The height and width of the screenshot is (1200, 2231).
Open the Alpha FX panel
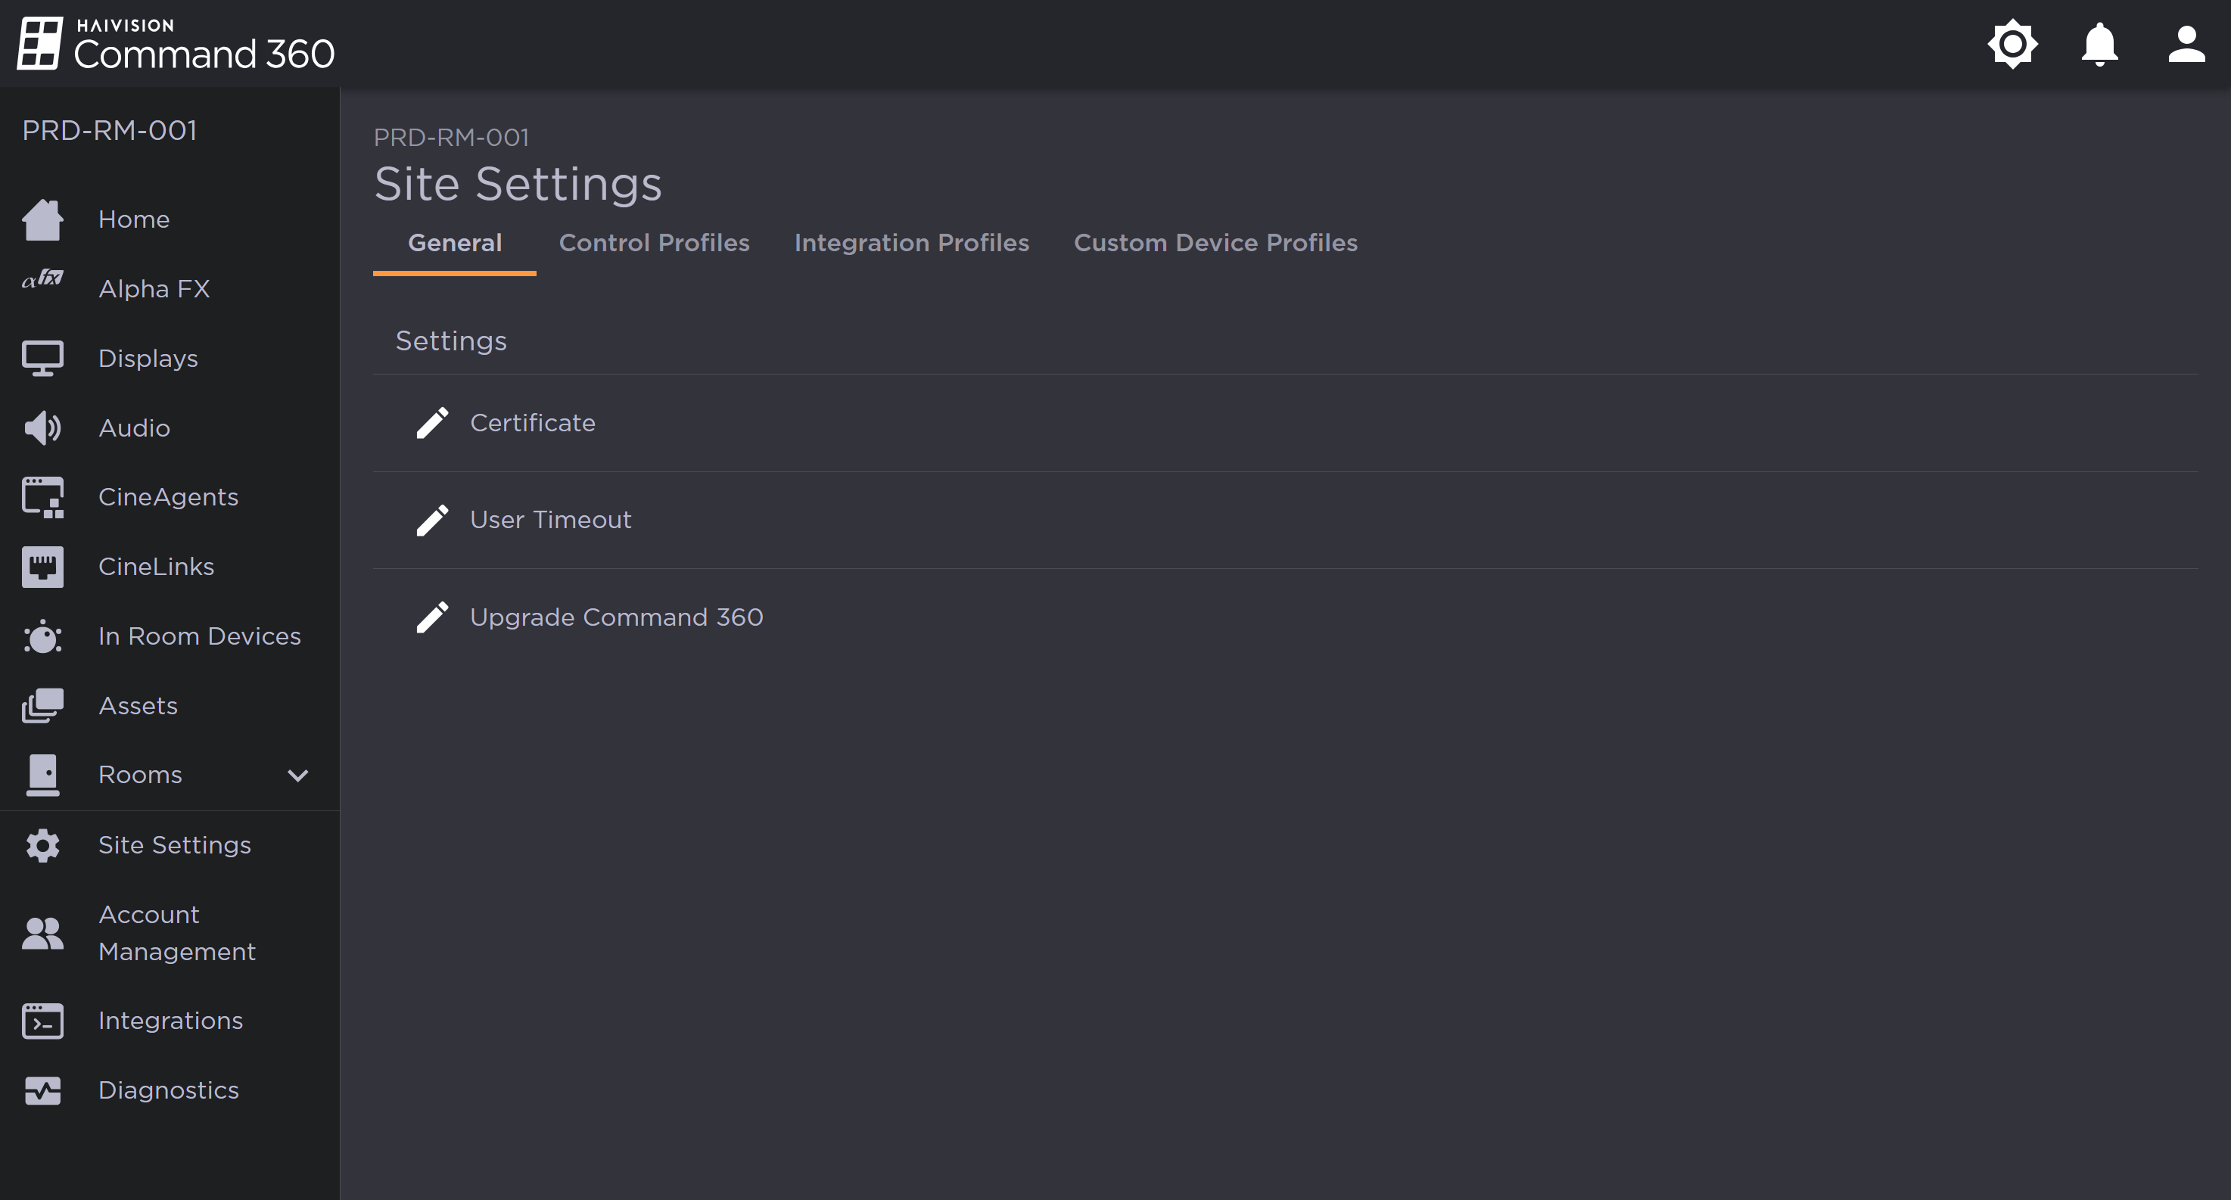[x=154, y=288]
